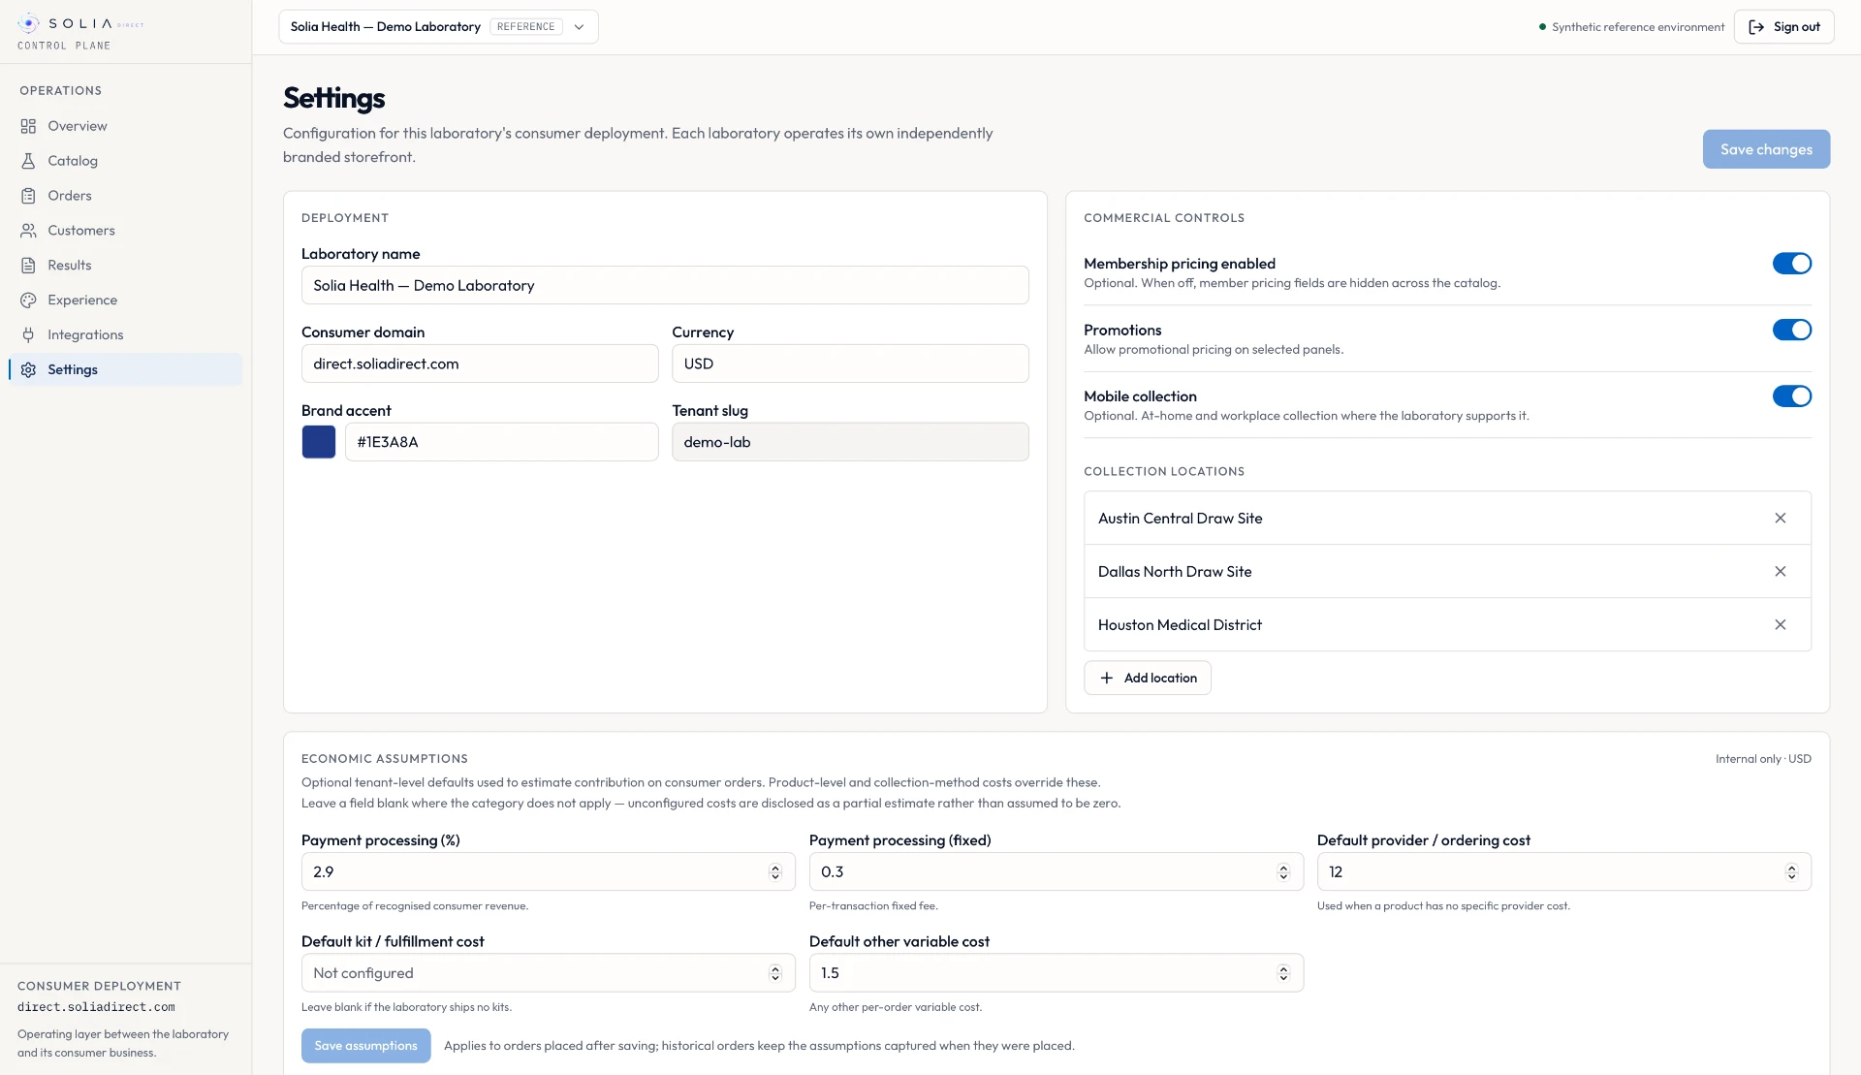Edit the Brand accent hex value field

501,442
